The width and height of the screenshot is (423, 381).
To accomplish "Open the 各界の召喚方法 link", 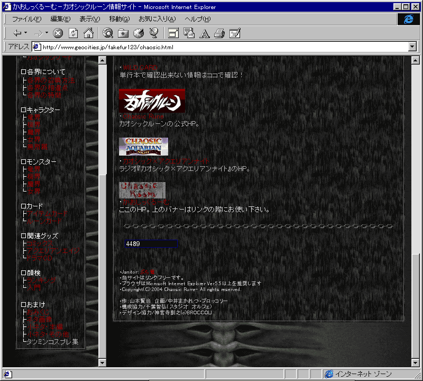I will point(51,80).
